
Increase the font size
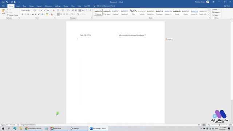(42, 11)
